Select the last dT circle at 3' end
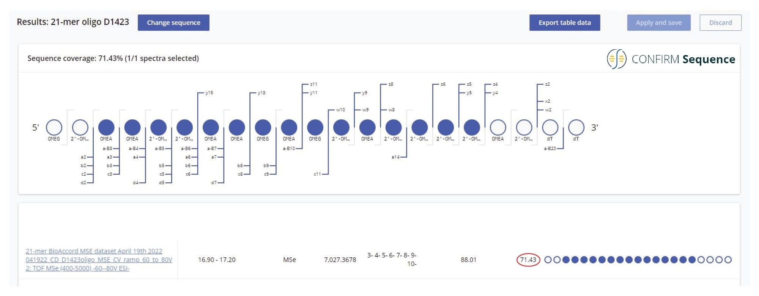 (x=576, y=127)
